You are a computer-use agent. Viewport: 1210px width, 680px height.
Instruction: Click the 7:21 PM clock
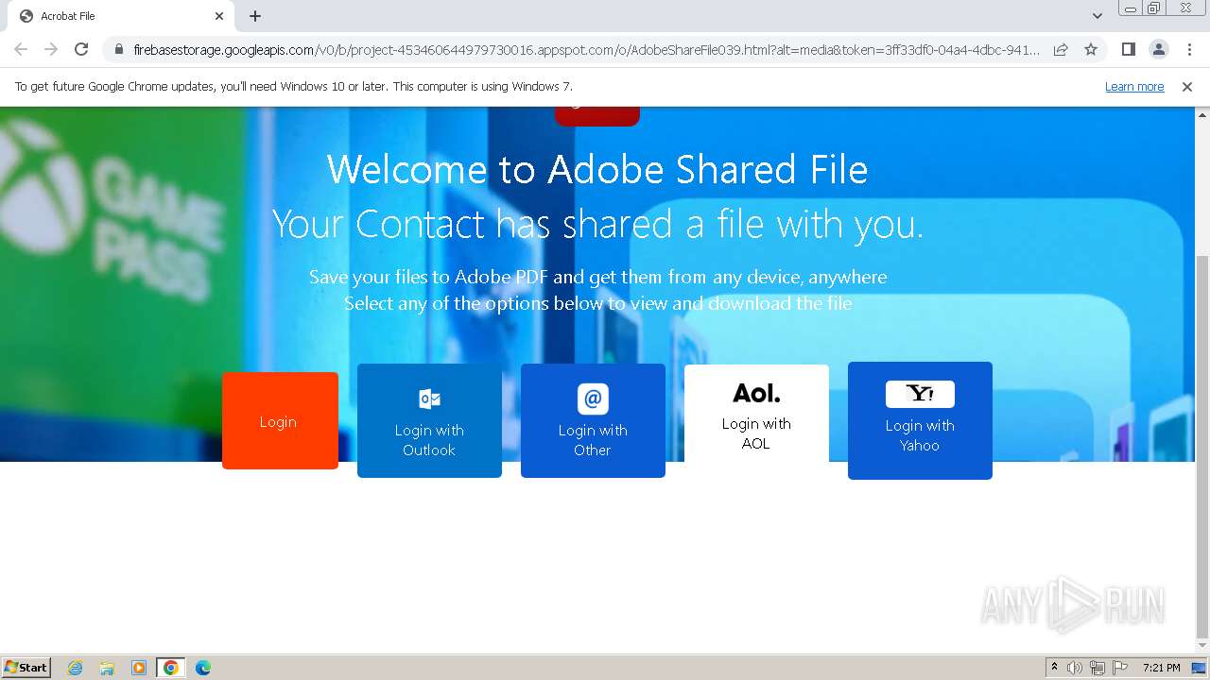pos(1161,668)
